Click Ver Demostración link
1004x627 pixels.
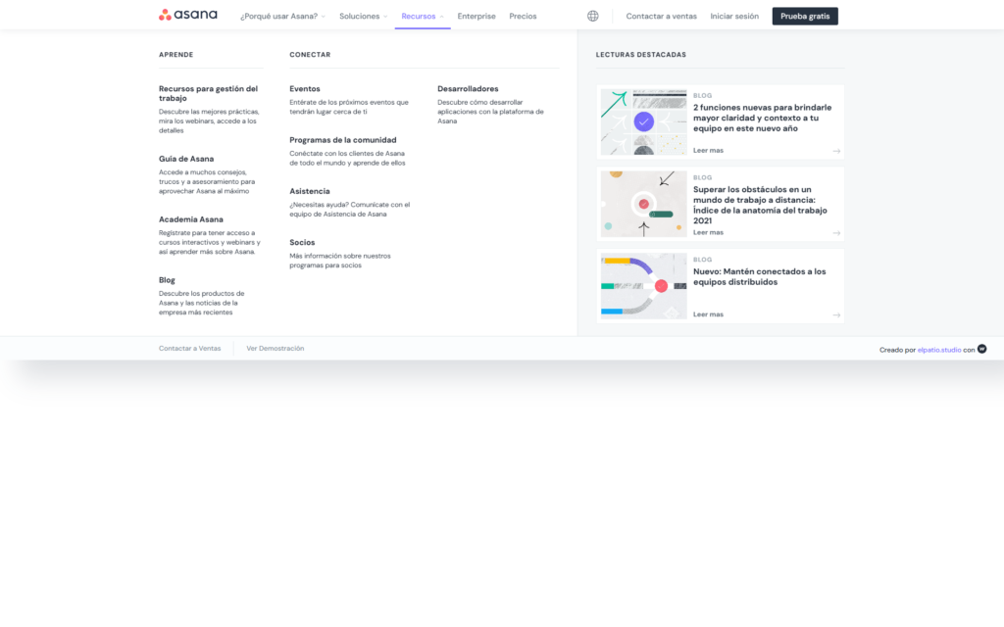coord(276,348)
